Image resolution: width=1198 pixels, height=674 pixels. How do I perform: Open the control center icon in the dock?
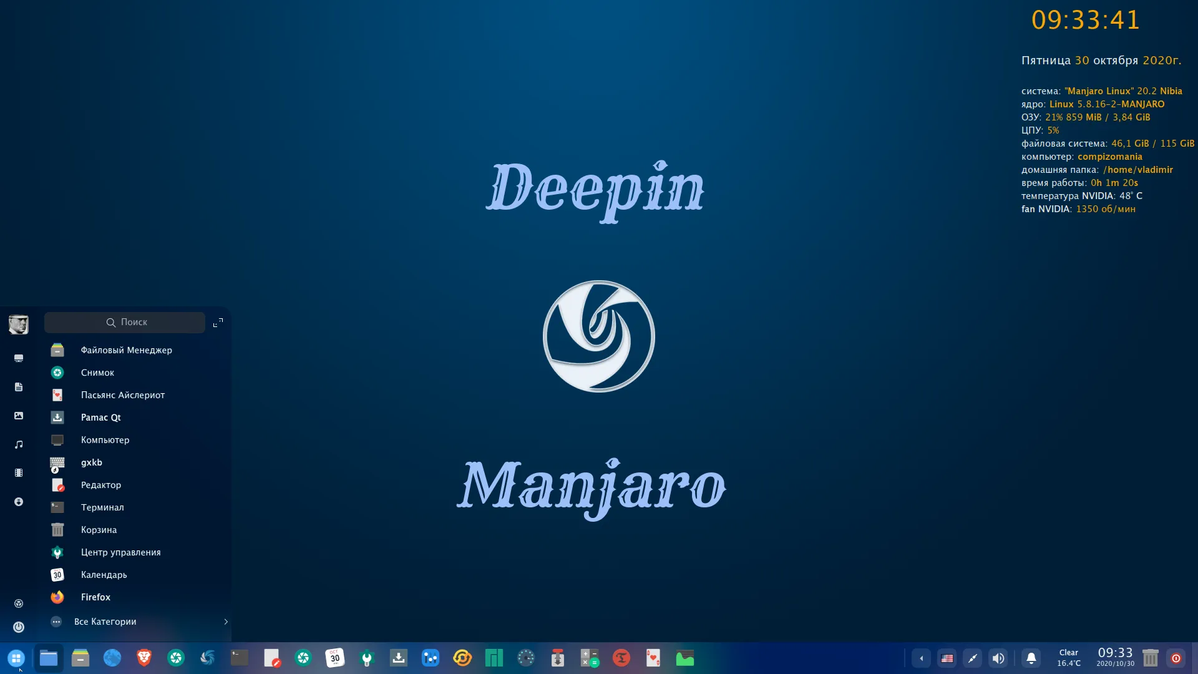pos(367,658)
